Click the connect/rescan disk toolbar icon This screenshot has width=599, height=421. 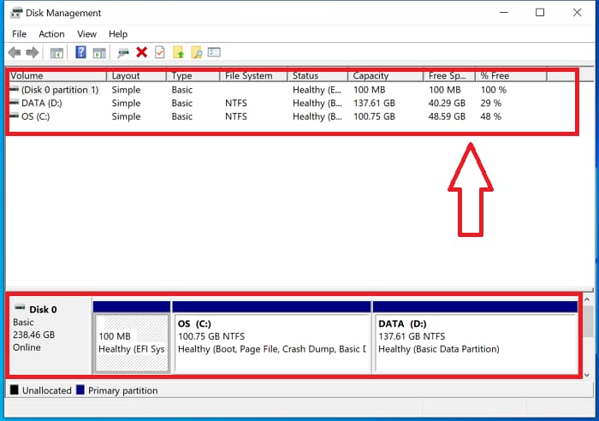123,53
